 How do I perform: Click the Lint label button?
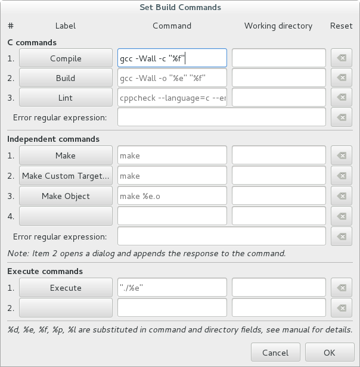pos(66,97)
